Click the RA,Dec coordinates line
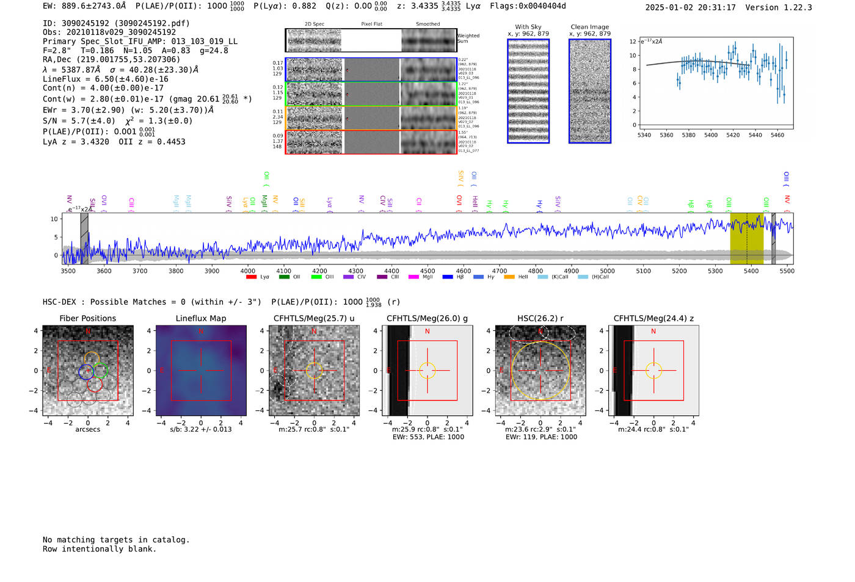The width and height of the screenshot is (855, 582). click(x=112, y=60)
